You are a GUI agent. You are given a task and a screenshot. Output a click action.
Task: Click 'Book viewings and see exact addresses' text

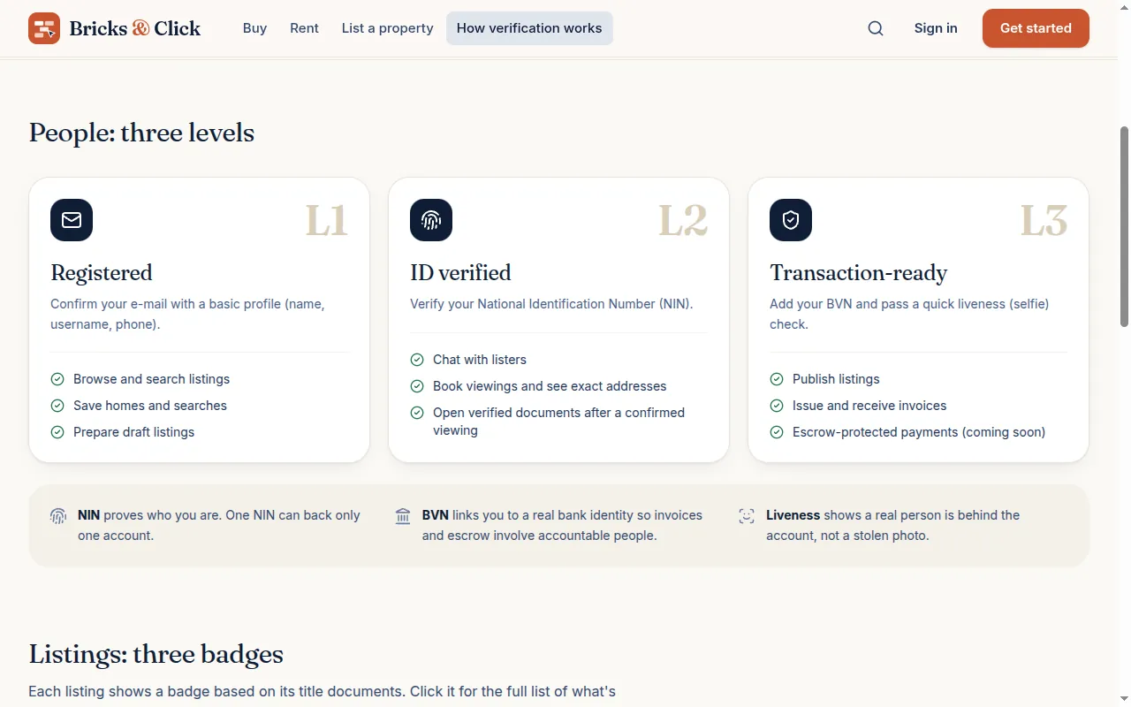pyautogui.click(x=550, y=386)
